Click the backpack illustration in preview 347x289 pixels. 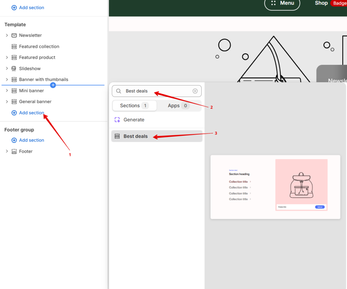[301, 185]
